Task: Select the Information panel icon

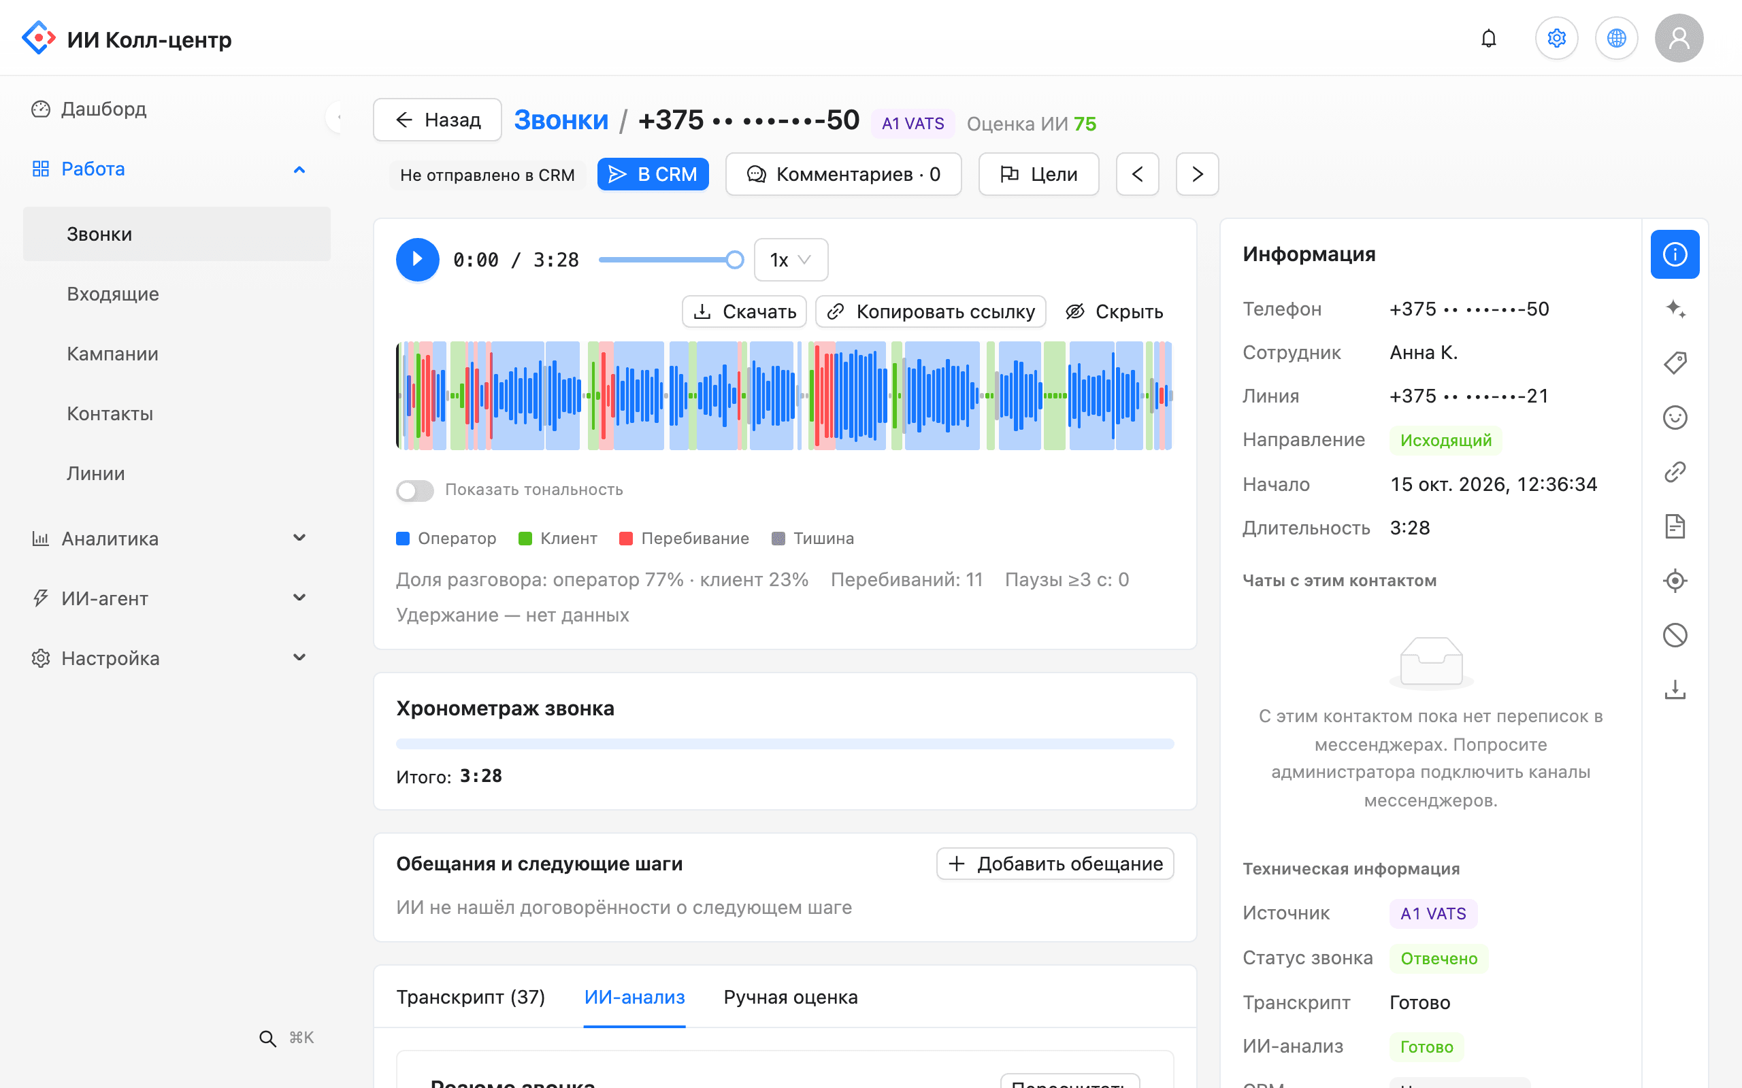Action: point(1675,254)
